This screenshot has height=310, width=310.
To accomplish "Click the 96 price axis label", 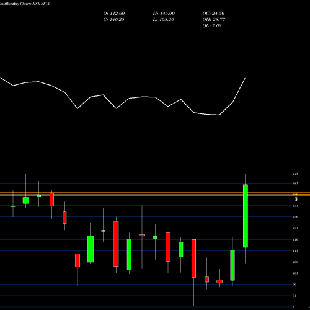I will coord(294,285).
